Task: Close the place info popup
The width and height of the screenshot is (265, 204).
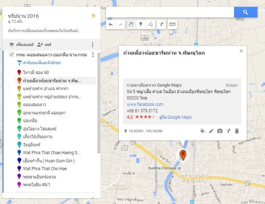Action: [x=241, y=51]
